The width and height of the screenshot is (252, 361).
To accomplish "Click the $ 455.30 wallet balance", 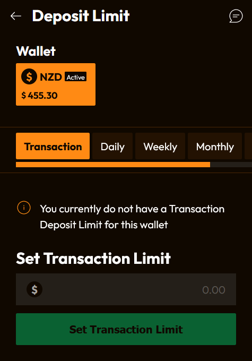I will pos(39,96).
